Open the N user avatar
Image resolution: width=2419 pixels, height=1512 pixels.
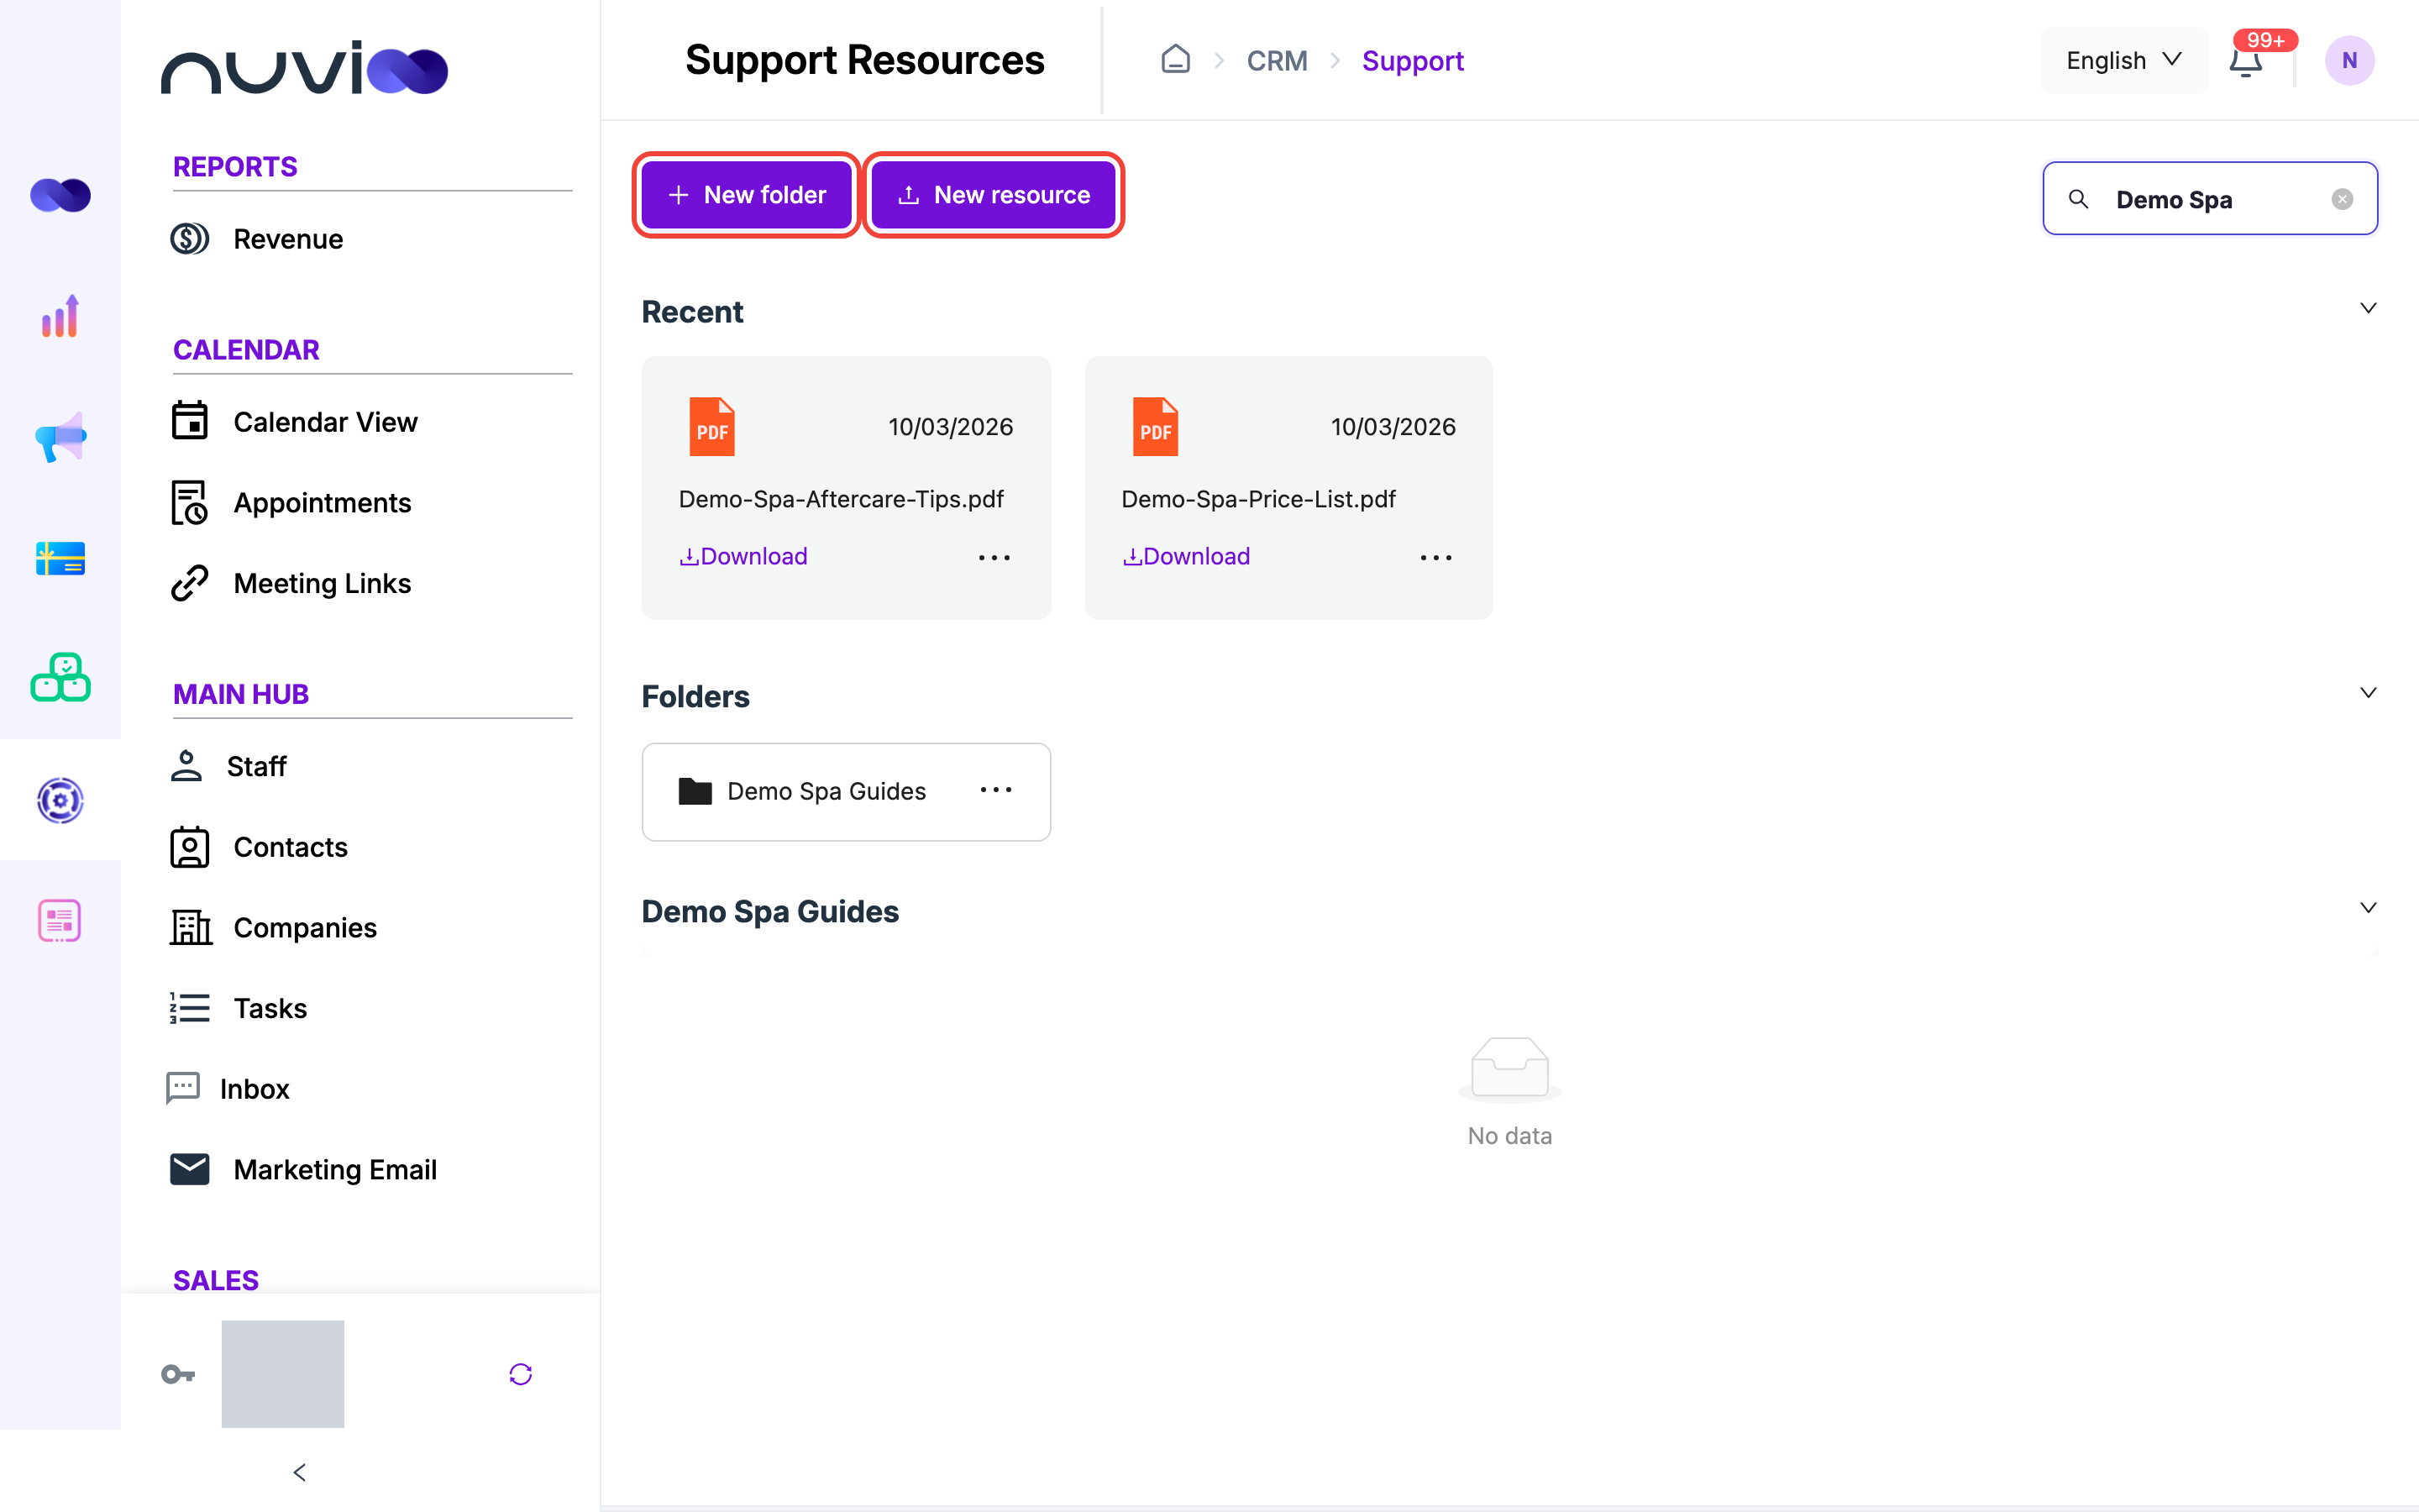coord(2349,61)
